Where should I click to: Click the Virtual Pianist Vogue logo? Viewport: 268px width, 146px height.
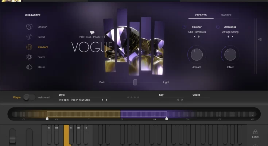(x=92, y=43)
